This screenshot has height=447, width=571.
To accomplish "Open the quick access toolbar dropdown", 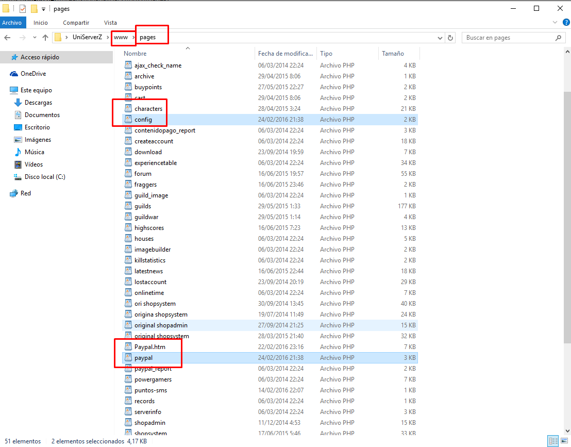I will [x=43, y=9].
